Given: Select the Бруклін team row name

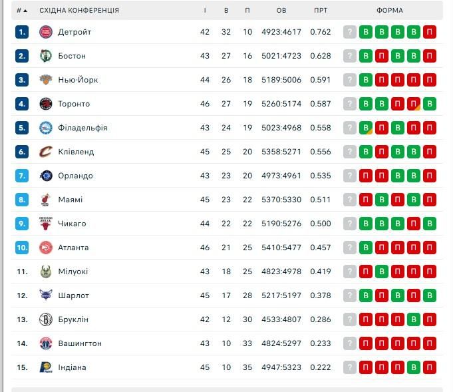Looking at the screenshot, I should (73, 319).
